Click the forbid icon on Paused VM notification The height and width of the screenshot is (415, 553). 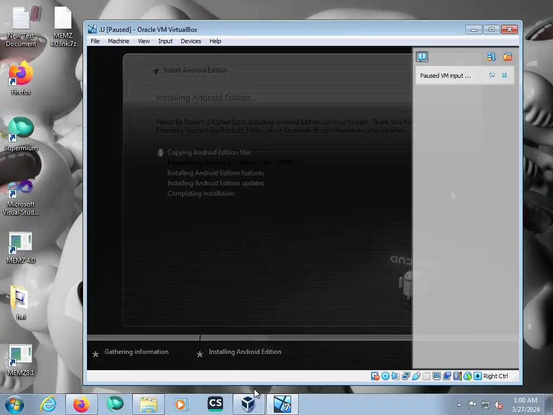point(491,75)
